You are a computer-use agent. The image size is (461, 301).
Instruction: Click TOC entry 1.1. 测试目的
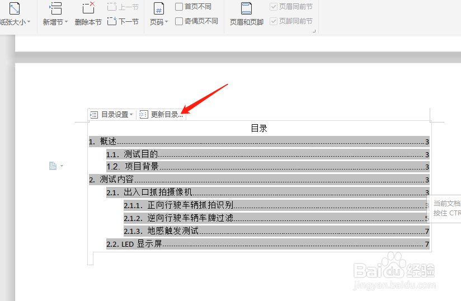[x=268, y=154]
